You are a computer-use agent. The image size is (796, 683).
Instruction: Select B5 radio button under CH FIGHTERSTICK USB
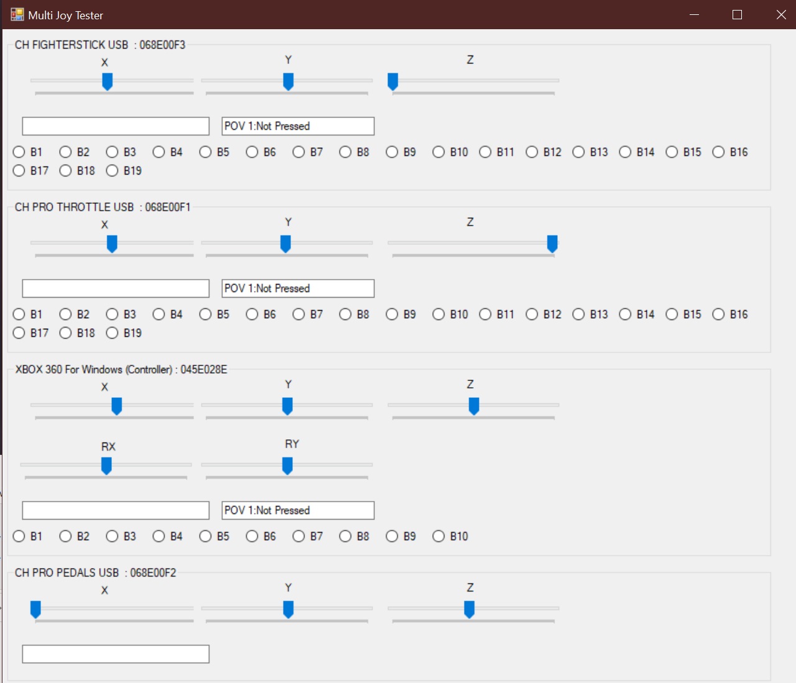[x=215, y=152]
